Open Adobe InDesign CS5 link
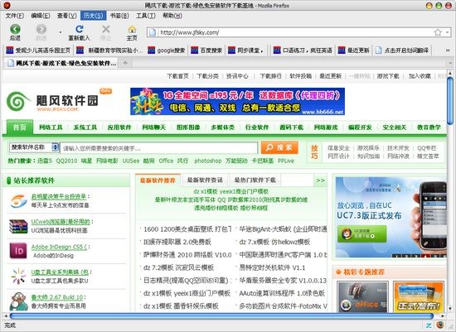Screen dimensions: 456x332 [59, 247]
